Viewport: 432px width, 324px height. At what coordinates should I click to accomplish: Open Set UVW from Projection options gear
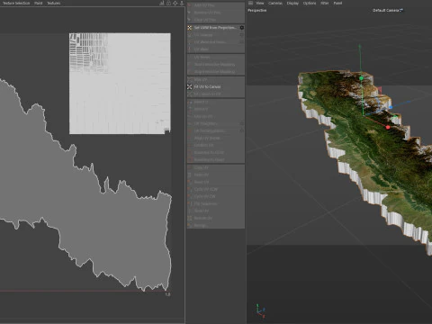242,28
